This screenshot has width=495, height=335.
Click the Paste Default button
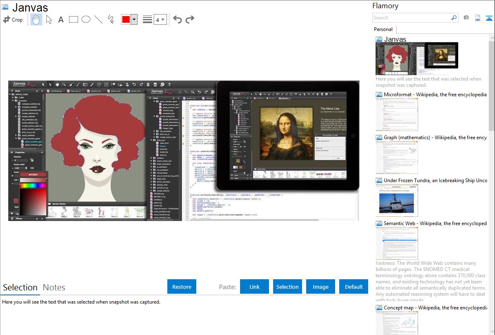click(x=354, y=287)
